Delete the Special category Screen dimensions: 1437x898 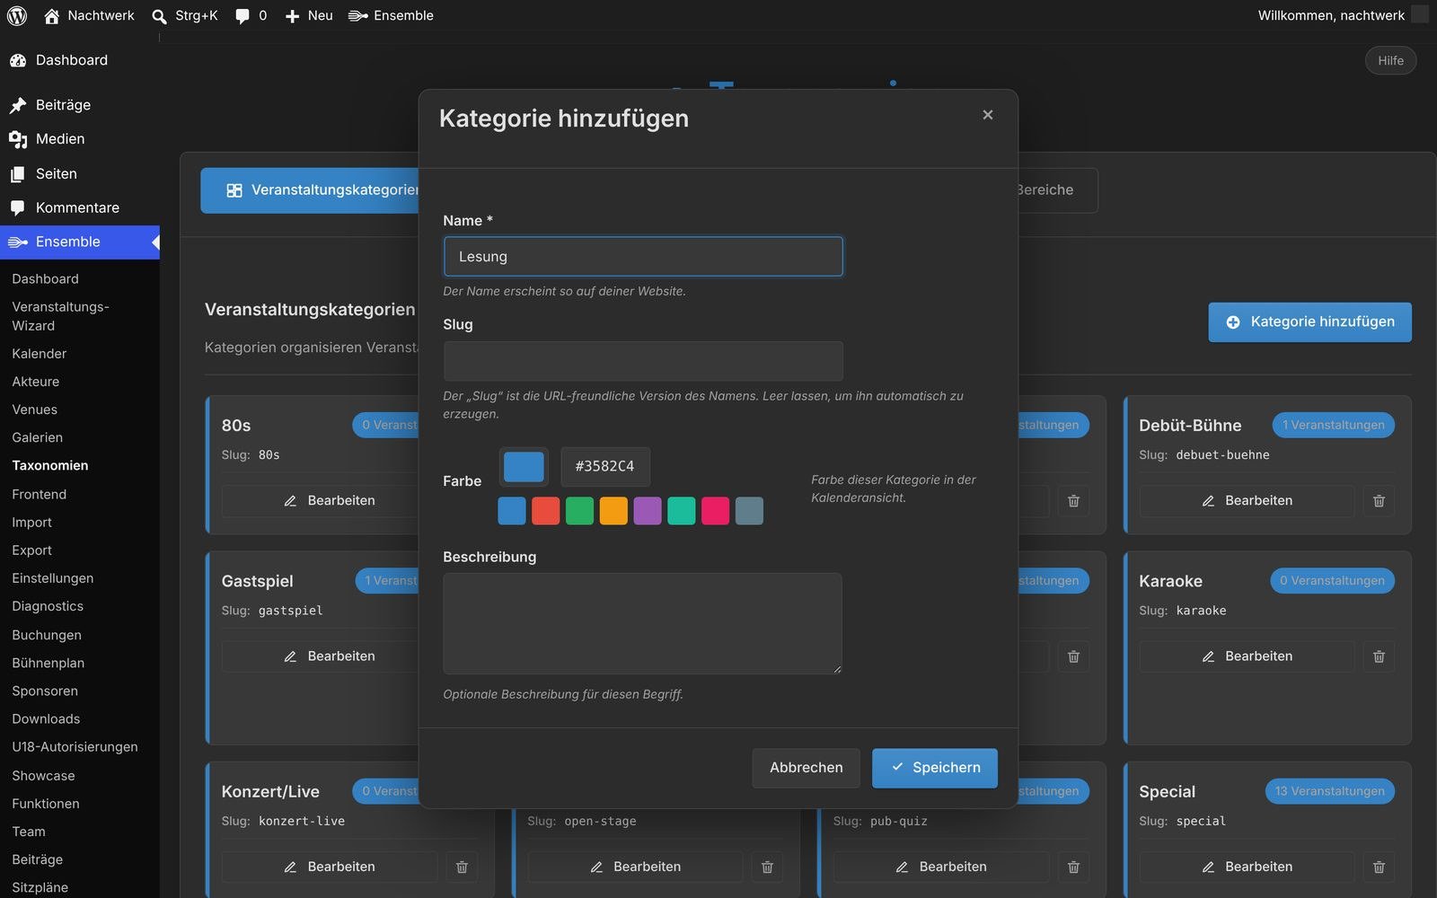[1379, 867]
